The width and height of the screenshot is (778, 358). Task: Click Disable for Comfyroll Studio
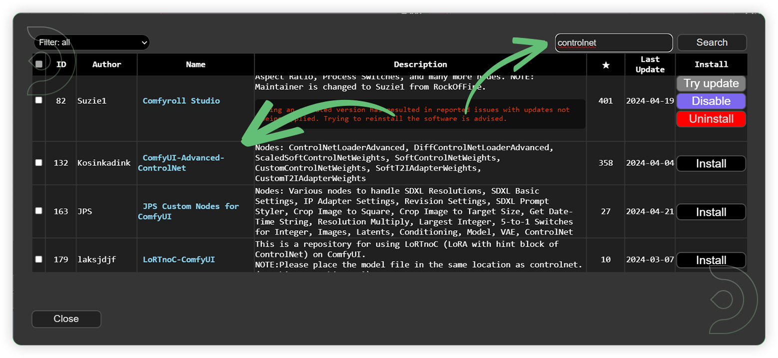[x=711, y=101]
